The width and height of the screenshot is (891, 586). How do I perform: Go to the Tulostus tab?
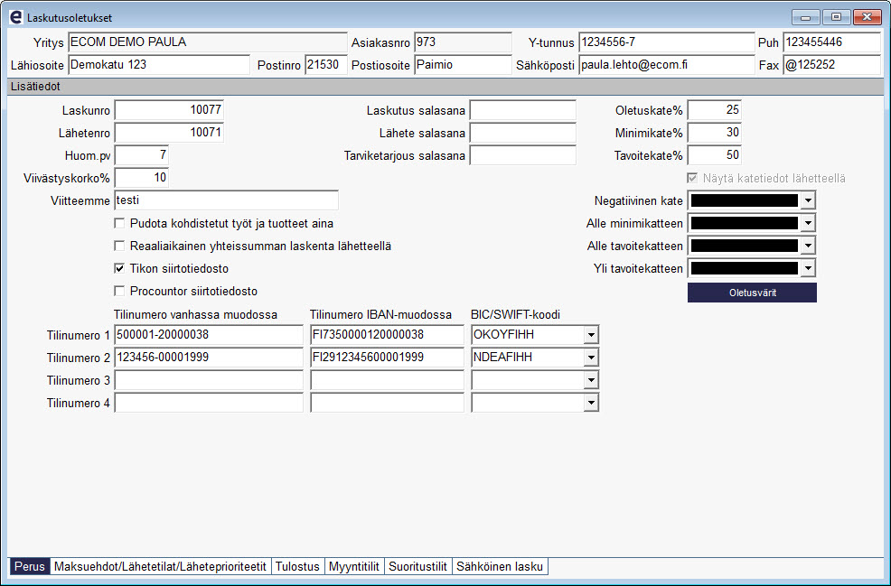(298, 566)
